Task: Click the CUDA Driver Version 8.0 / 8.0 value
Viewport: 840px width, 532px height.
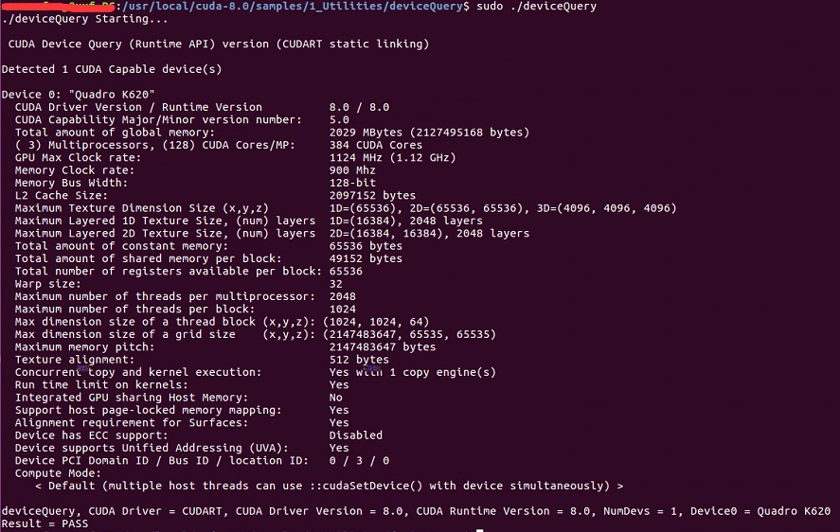Action: tap(359, 107)
